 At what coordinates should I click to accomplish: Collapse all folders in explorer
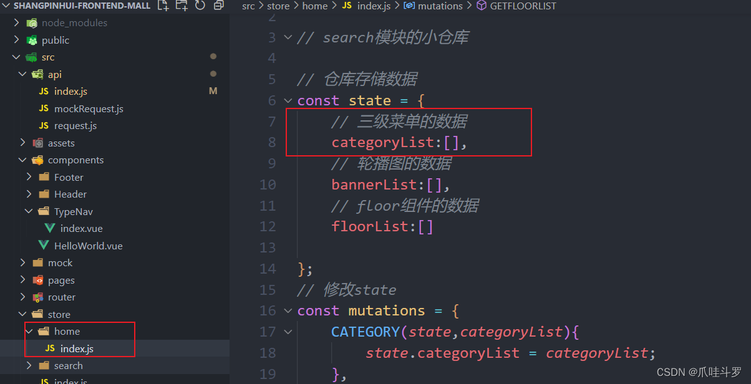219,6
